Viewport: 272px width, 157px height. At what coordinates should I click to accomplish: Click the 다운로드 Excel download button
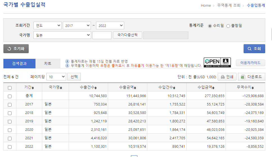tap(251, 77)
